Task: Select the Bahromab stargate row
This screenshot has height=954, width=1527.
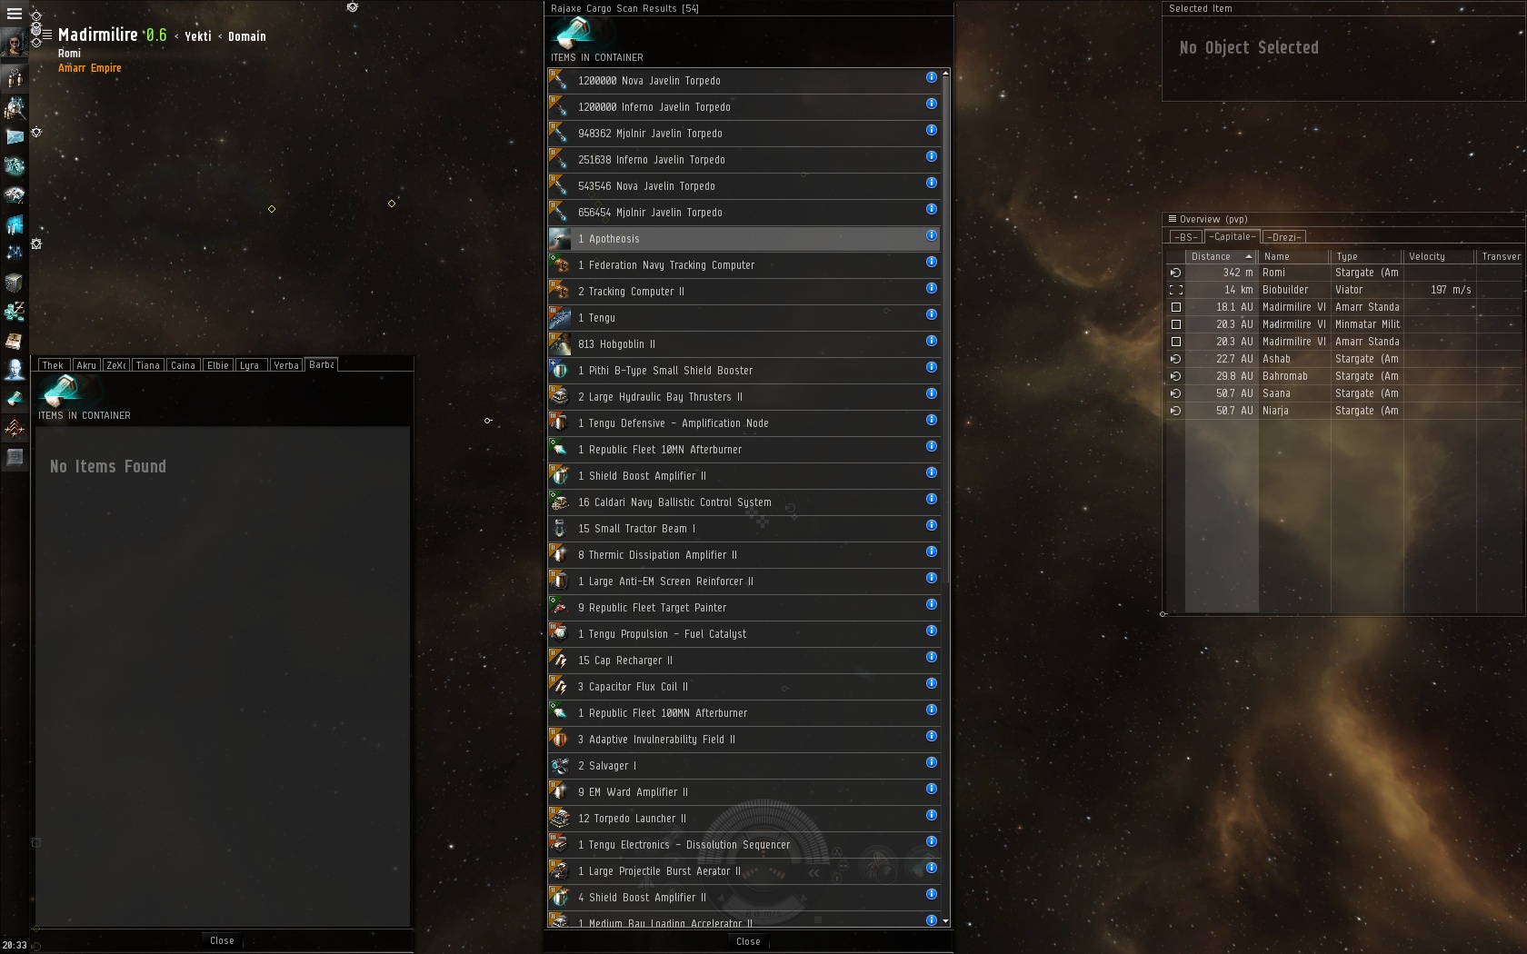Action: pos(1345,376)
